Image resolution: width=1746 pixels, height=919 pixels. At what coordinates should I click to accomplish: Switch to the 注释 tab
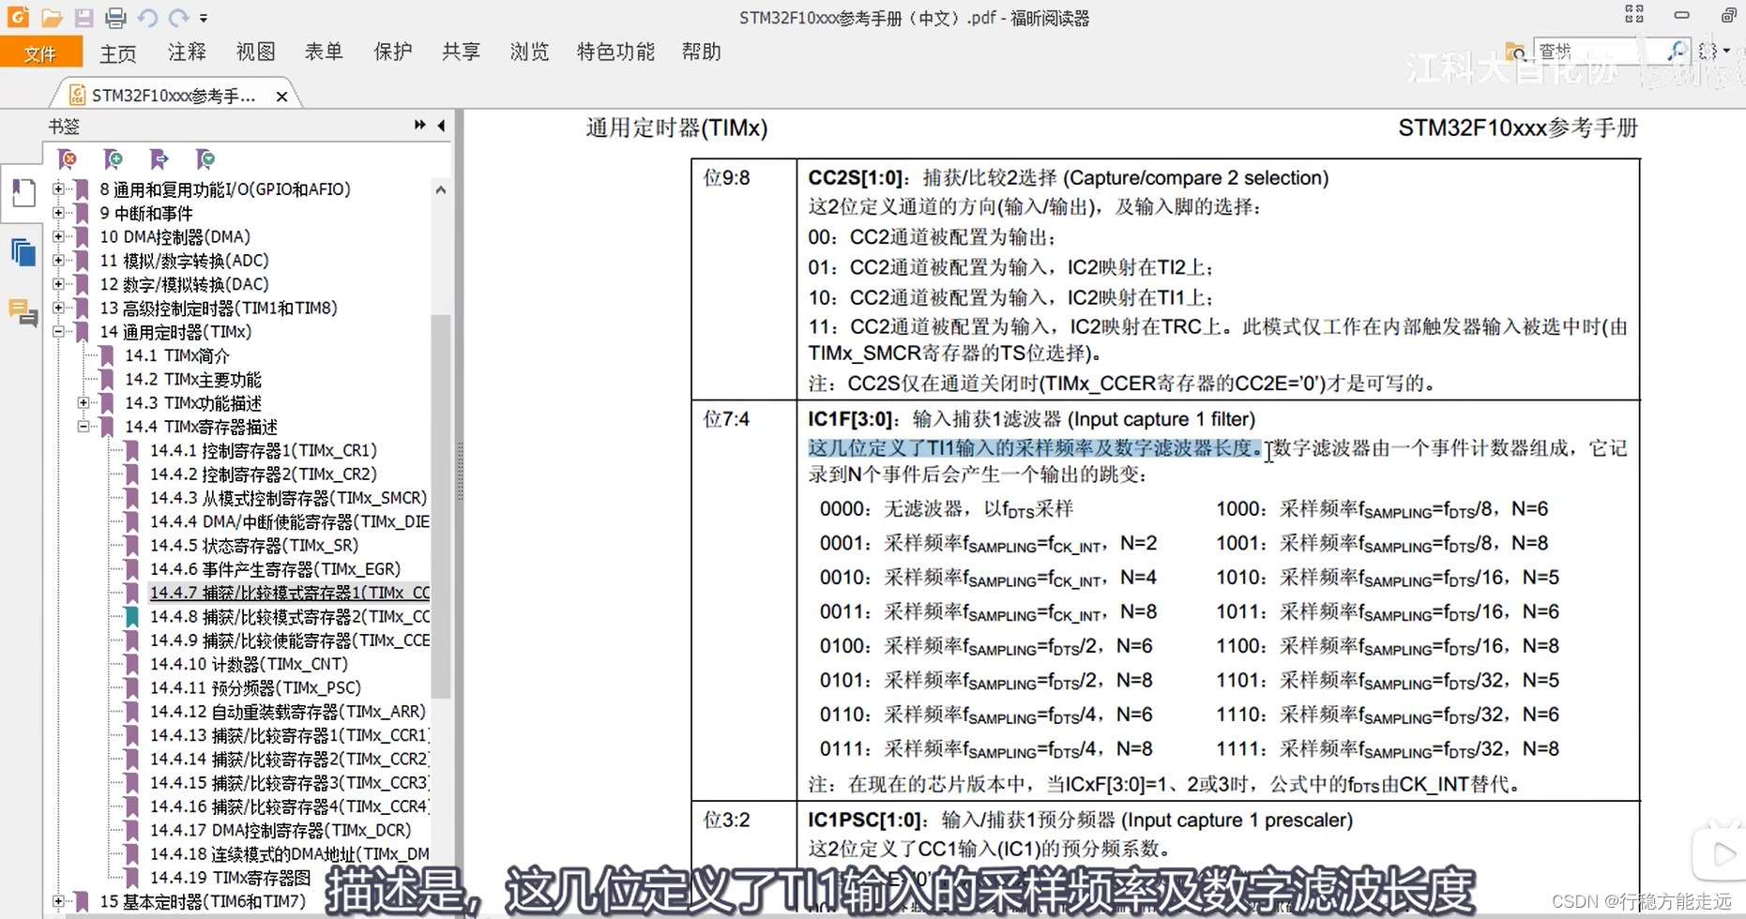coord(187,52)
